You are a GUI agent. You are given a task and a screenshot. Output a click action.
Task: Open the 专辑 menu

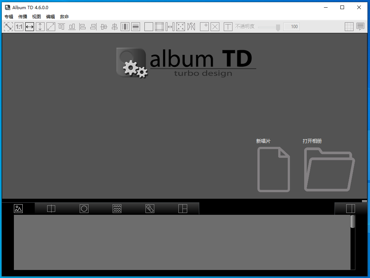tap(9, 16)
